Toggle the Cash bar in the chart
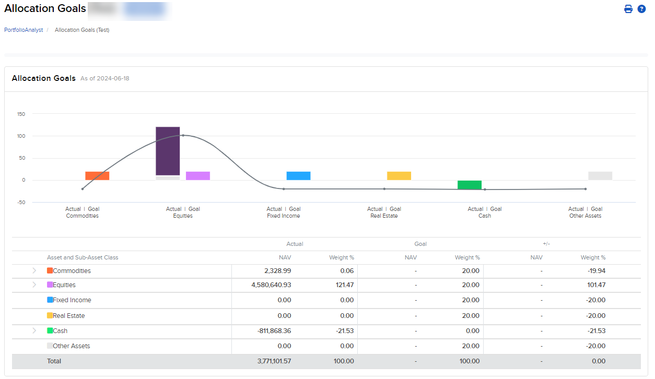The width and height of the screenshot is (655, 379). click(469, 184)
